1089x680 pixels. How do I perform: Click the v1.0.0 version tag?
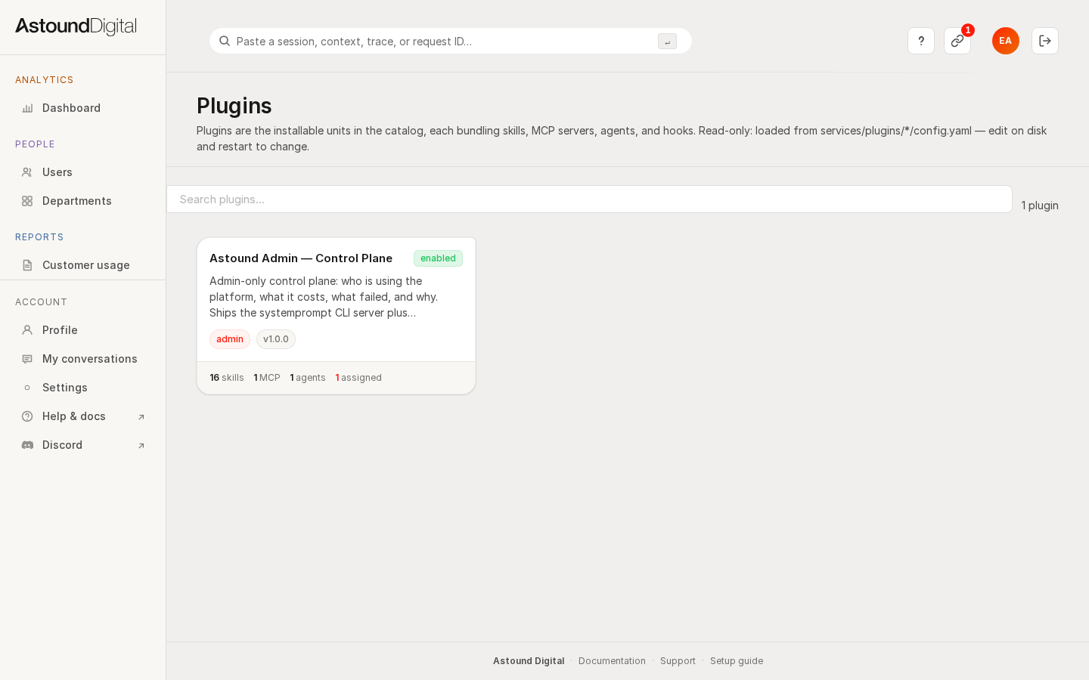276,339
